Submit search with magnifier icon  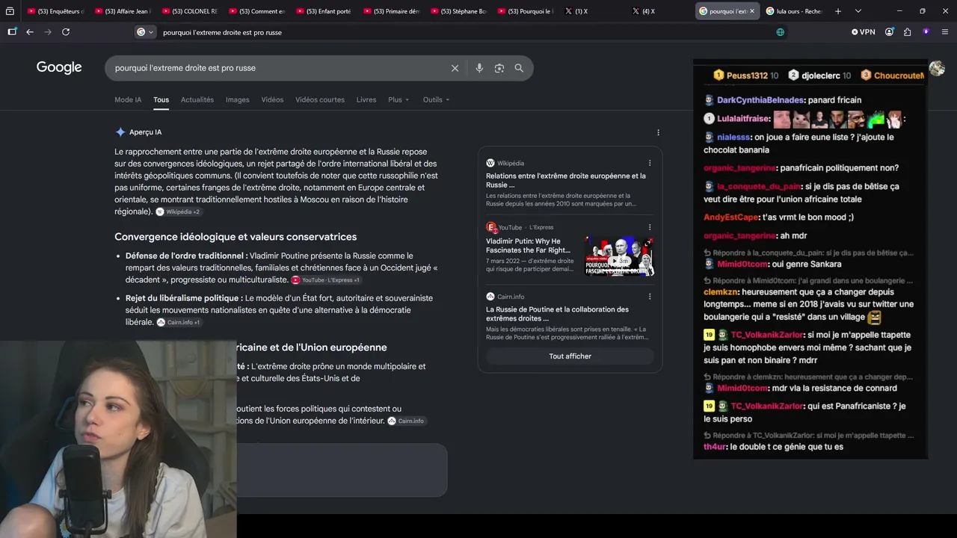coord(519,68)
